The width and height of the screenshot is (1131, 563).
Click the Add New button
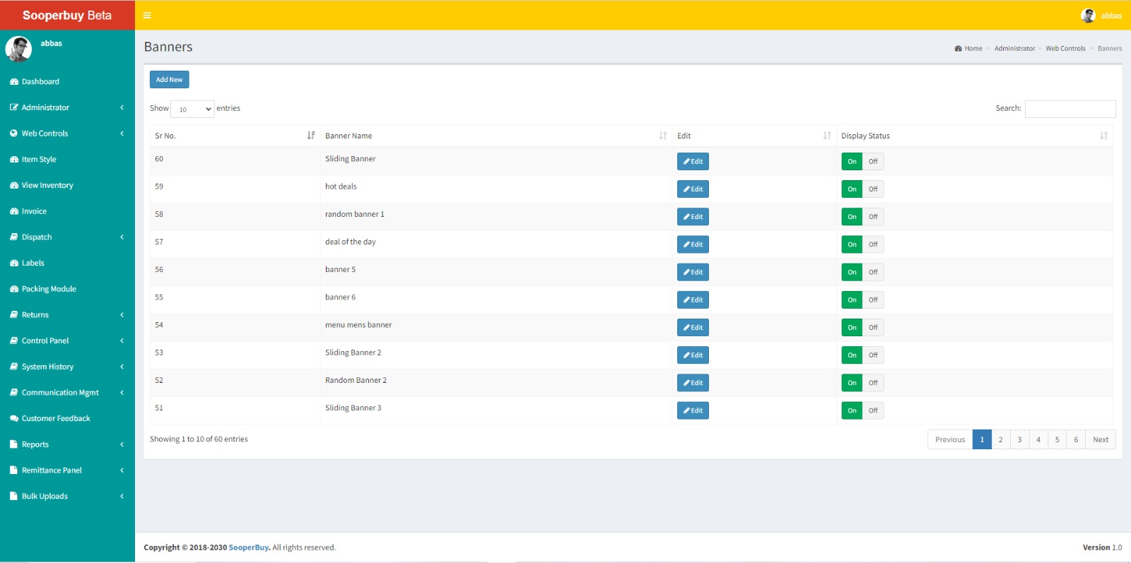[x=169, y=80]
